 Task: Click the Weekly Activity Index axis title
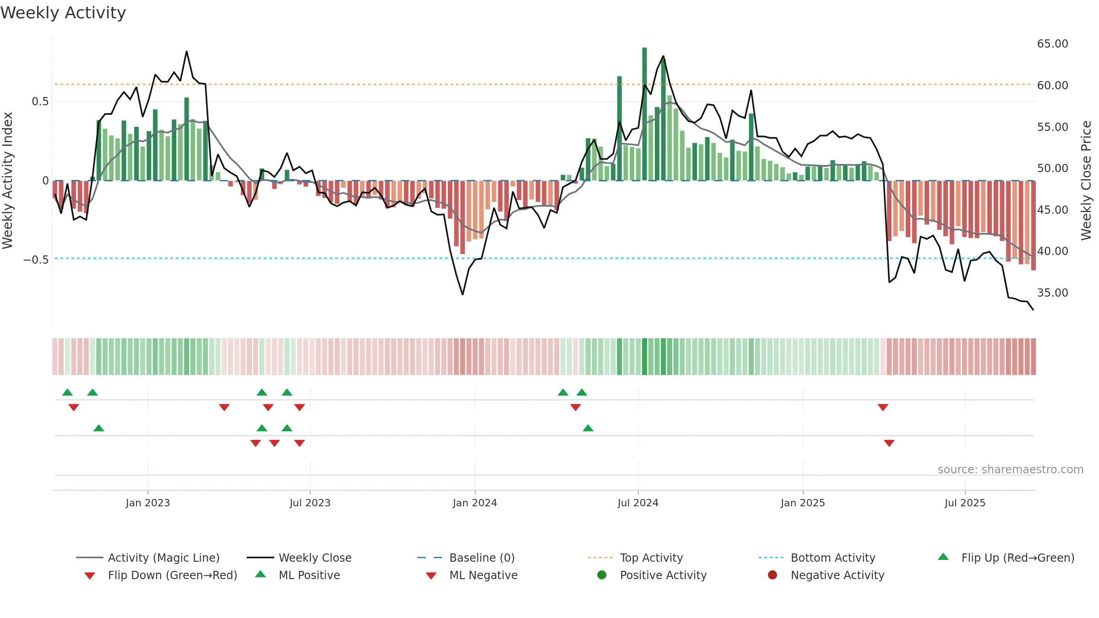click(x=8, y=180)
